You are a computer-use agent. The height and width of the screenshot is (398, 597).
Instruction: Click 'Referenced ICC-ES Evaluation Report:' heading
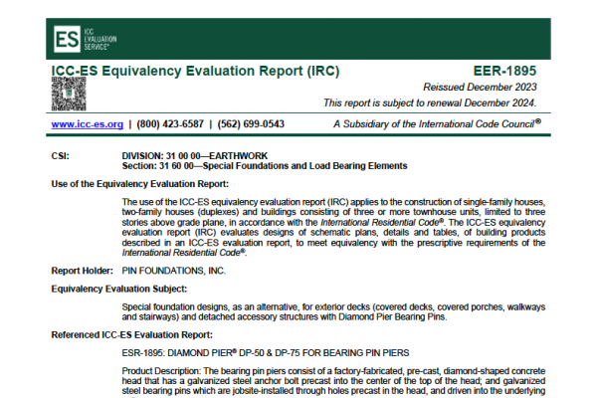tap(131, 335)
